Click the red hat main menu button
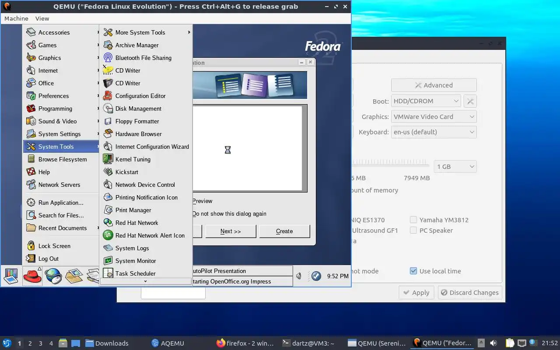This screenshot has width=560, height=350. tap(32, 276)
